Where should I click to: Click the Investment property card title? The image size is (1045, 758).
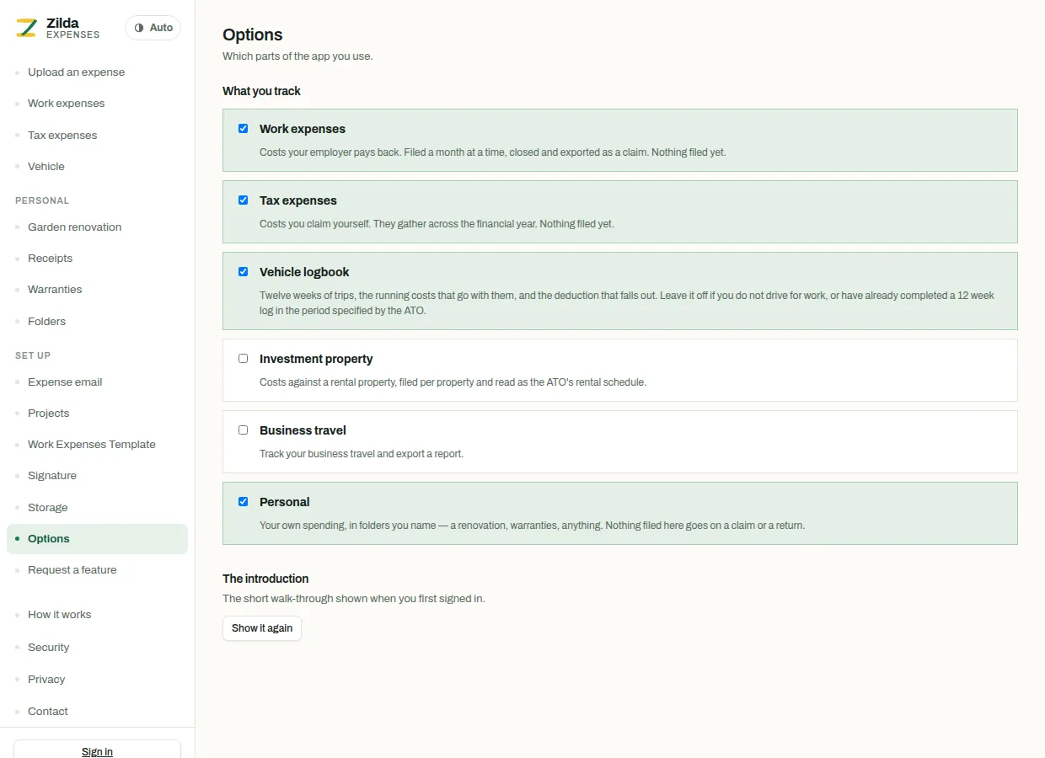point(316,359)
